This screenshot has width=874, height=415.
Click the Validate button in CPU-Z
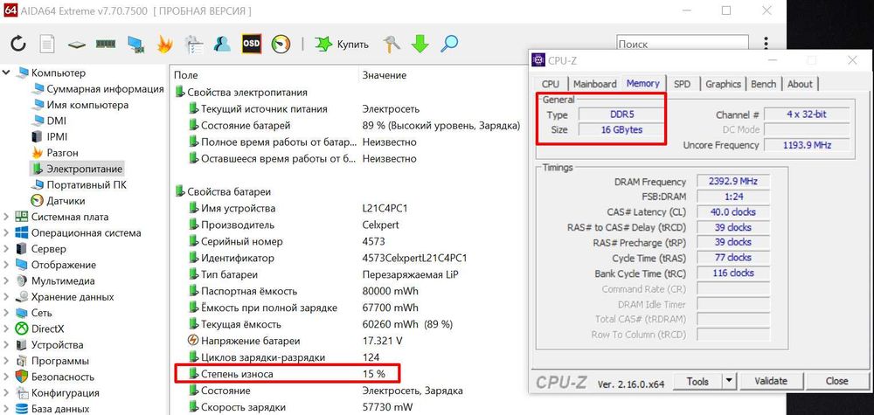(x=771, y=381)
